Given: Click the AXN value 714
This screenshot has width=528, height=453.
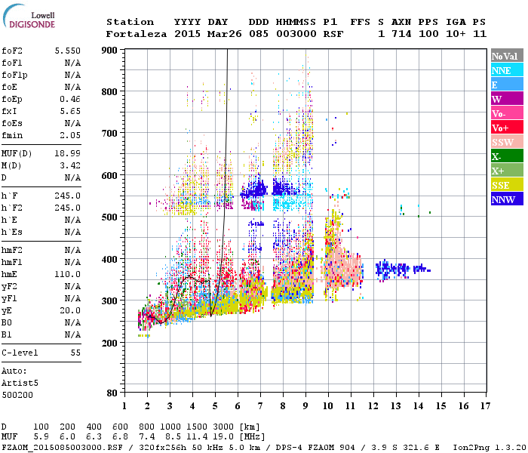Looking at the screenshot, I should pyautogui.click(x=401, y=34).
